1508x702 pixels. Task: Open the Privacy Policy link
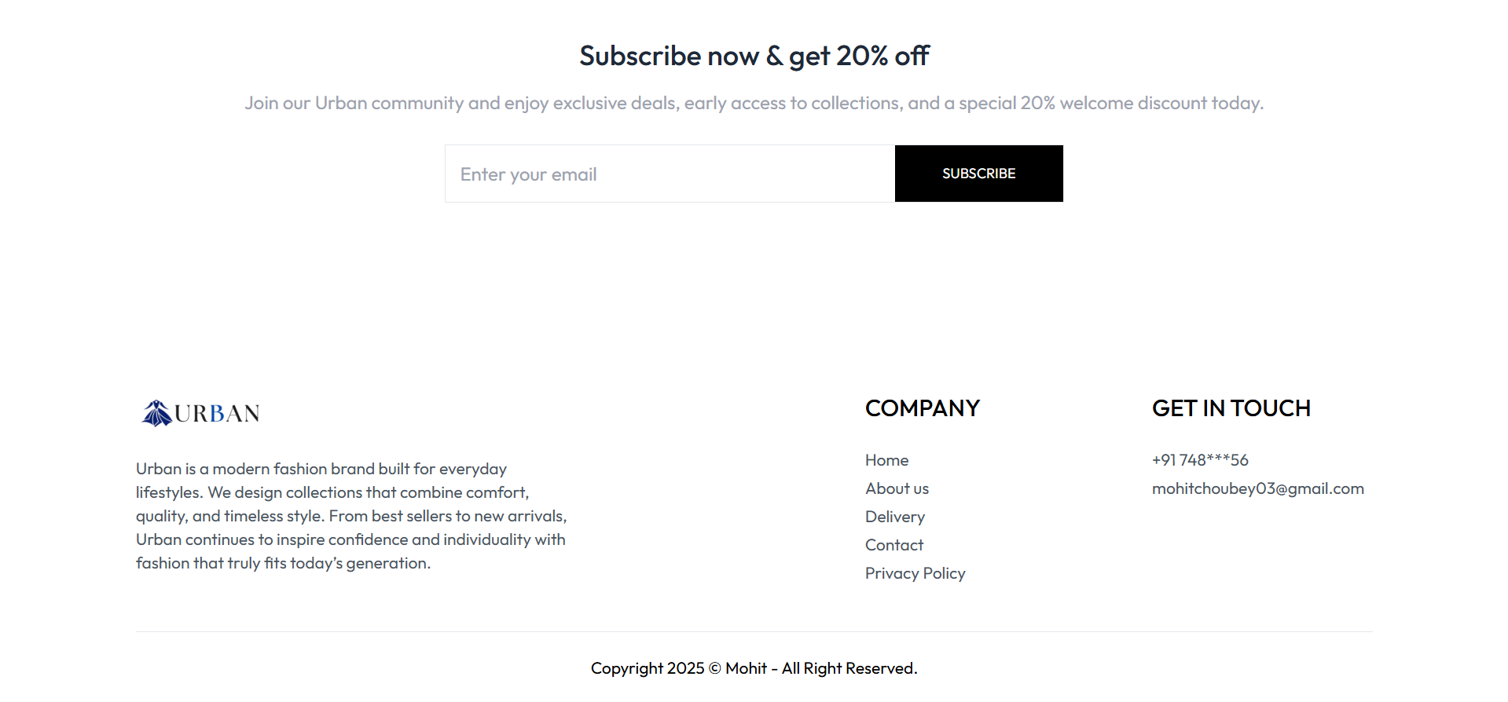coord(915,573)
